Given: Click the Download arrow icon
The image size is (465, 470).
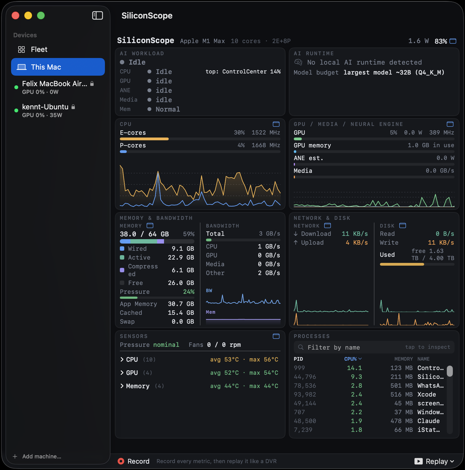Looking at the screenshot, I should coord(296,234).
